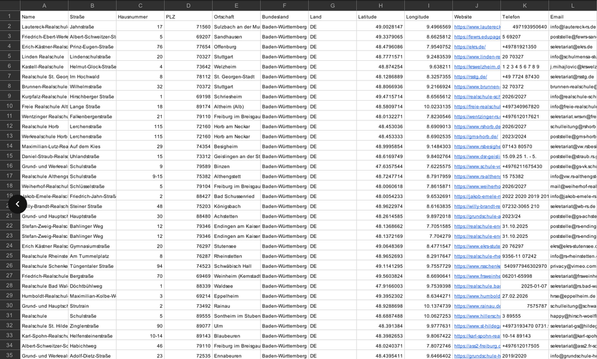Select row 1 header number
Viewport: 597px width, 359px height.
point(10,16)
